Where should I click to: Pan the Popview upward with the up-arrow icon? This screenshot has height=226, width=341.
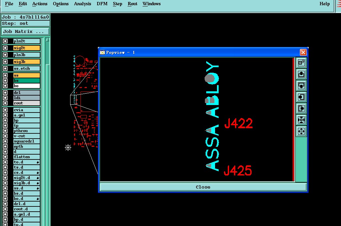point(301,74)
